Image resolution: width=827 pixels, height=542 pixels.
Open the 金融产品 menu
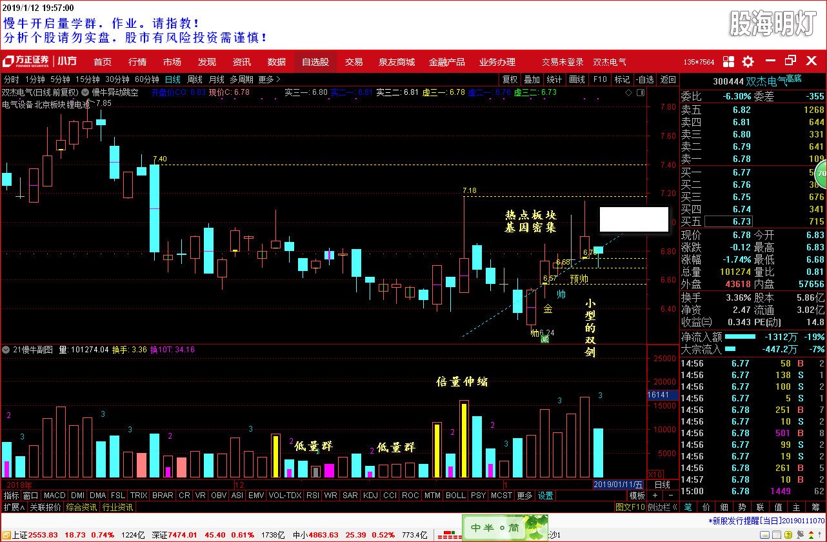click(447, 62)
